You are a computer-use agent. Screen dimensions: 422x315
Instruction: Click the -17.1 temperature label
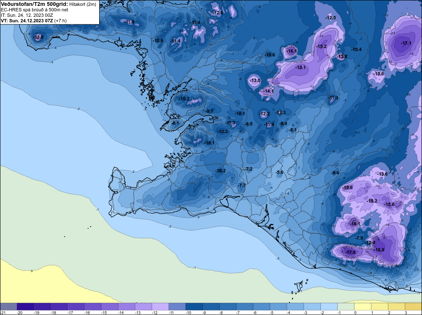coord(406,43)
